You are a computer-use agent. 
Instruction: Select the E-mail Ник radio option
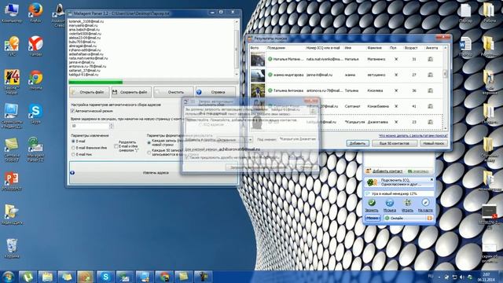coord(73,154)
